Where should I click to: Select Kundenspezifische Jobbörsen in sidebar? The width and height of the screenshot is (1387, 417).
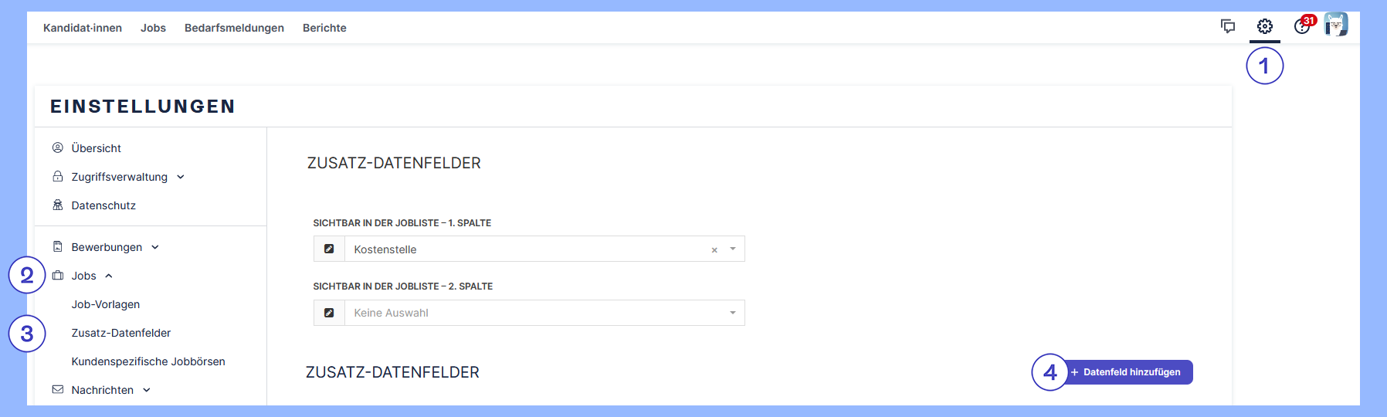[x=148, y=361]
